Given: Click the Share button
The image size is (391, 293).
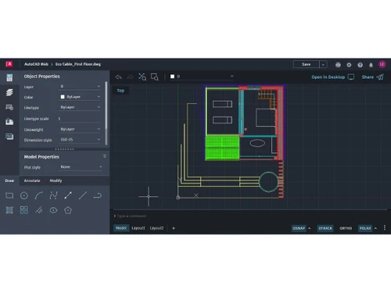Looking at the screenshot, I should 372,77.
